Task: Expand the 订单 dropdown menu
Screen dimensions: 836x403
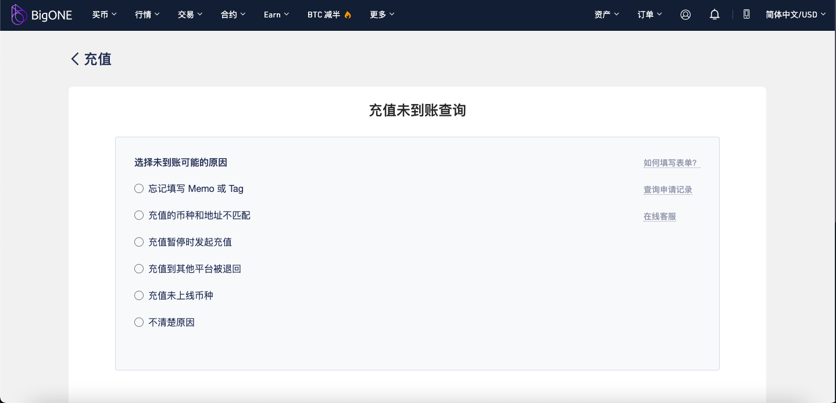Action: coord(650,15)
